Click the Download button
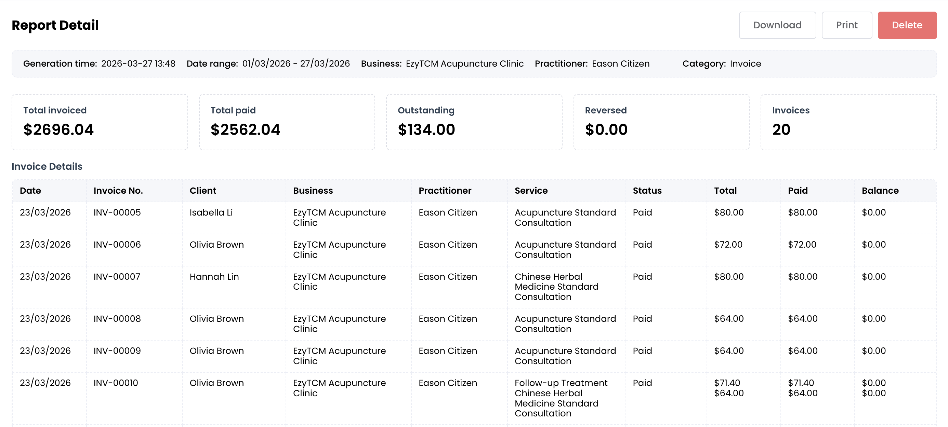 (x=777, y=25)
